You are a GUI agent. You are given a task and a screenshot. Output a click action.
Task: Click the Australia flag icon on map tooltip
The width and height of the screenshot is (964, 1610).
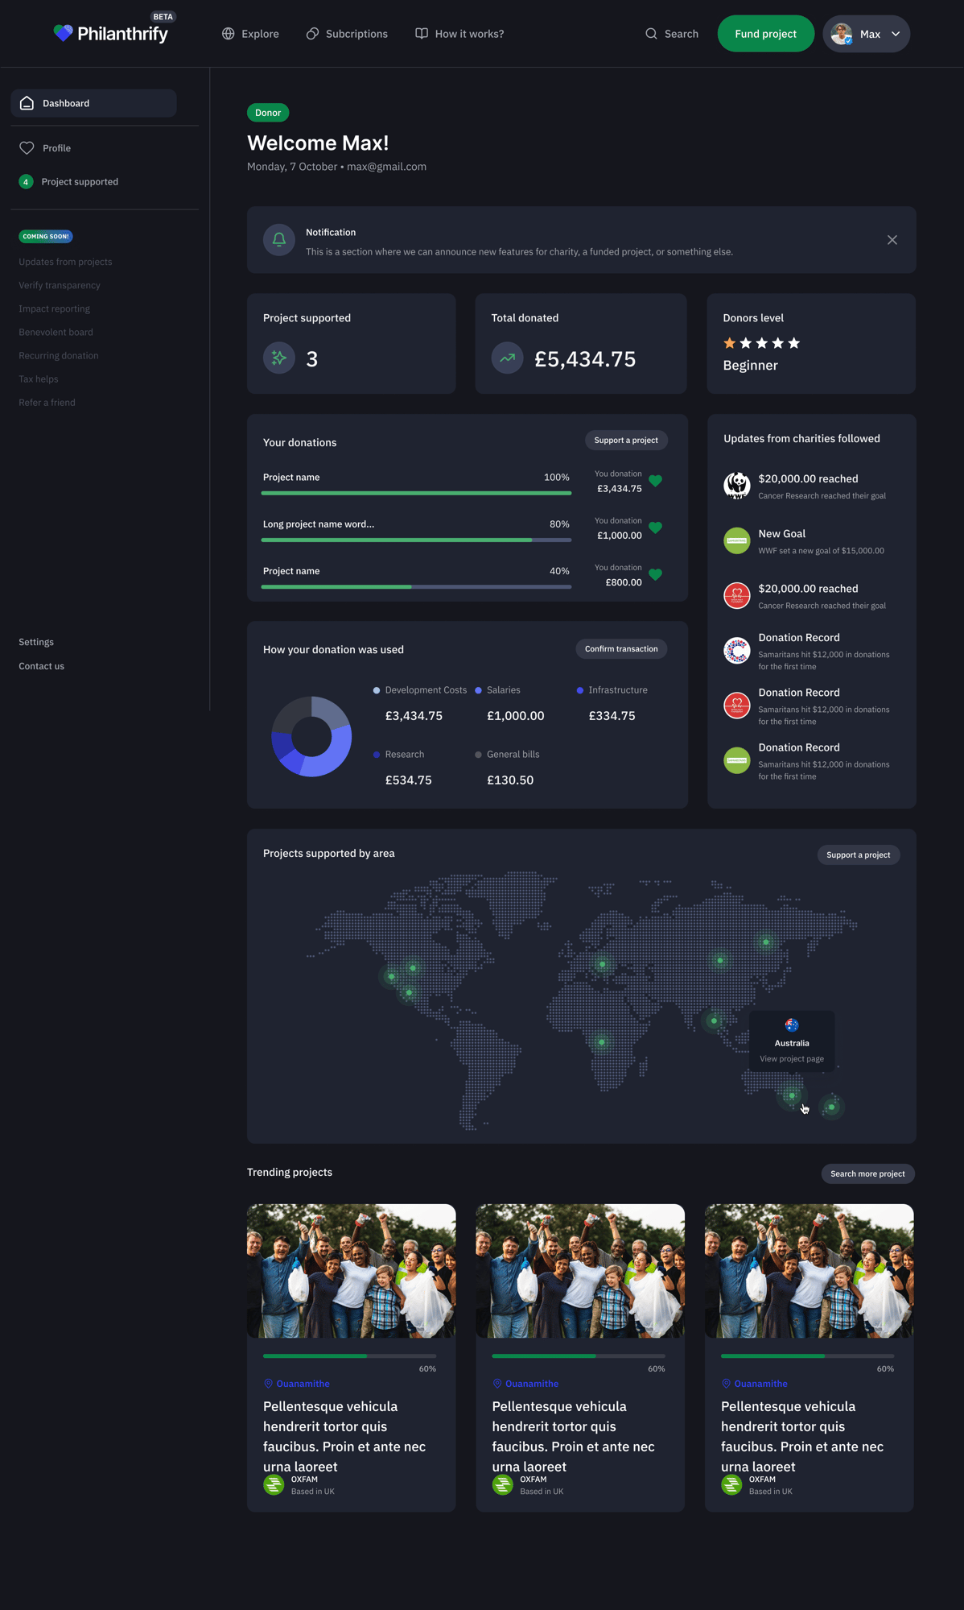pyautogui.click(x=792, y=1025)
